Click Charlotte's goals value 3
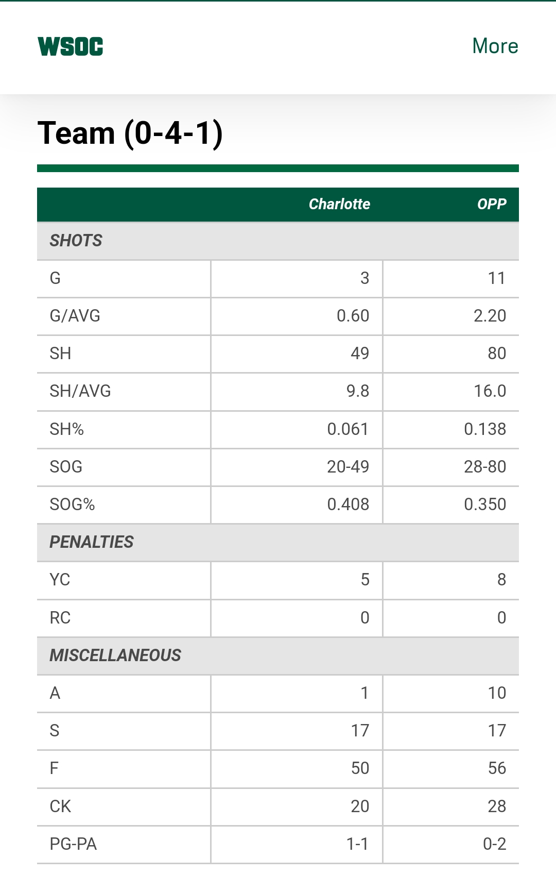The height and width of the screenshot is (891, 556). pyautogui.click(x=364, y=278)
